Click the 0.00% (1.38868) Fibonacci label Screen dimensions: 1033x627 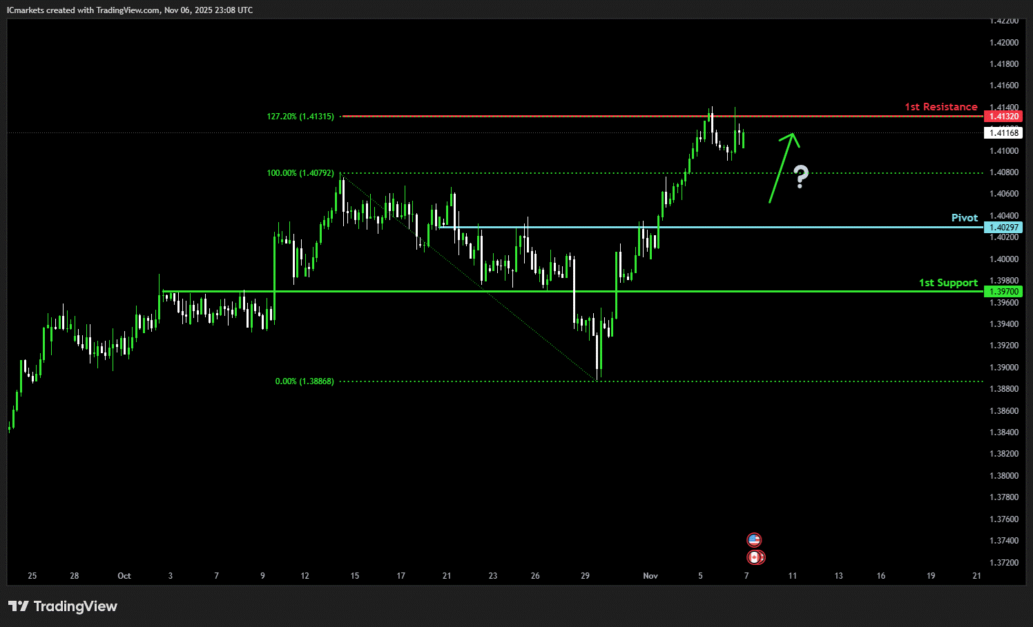point(305,381)
